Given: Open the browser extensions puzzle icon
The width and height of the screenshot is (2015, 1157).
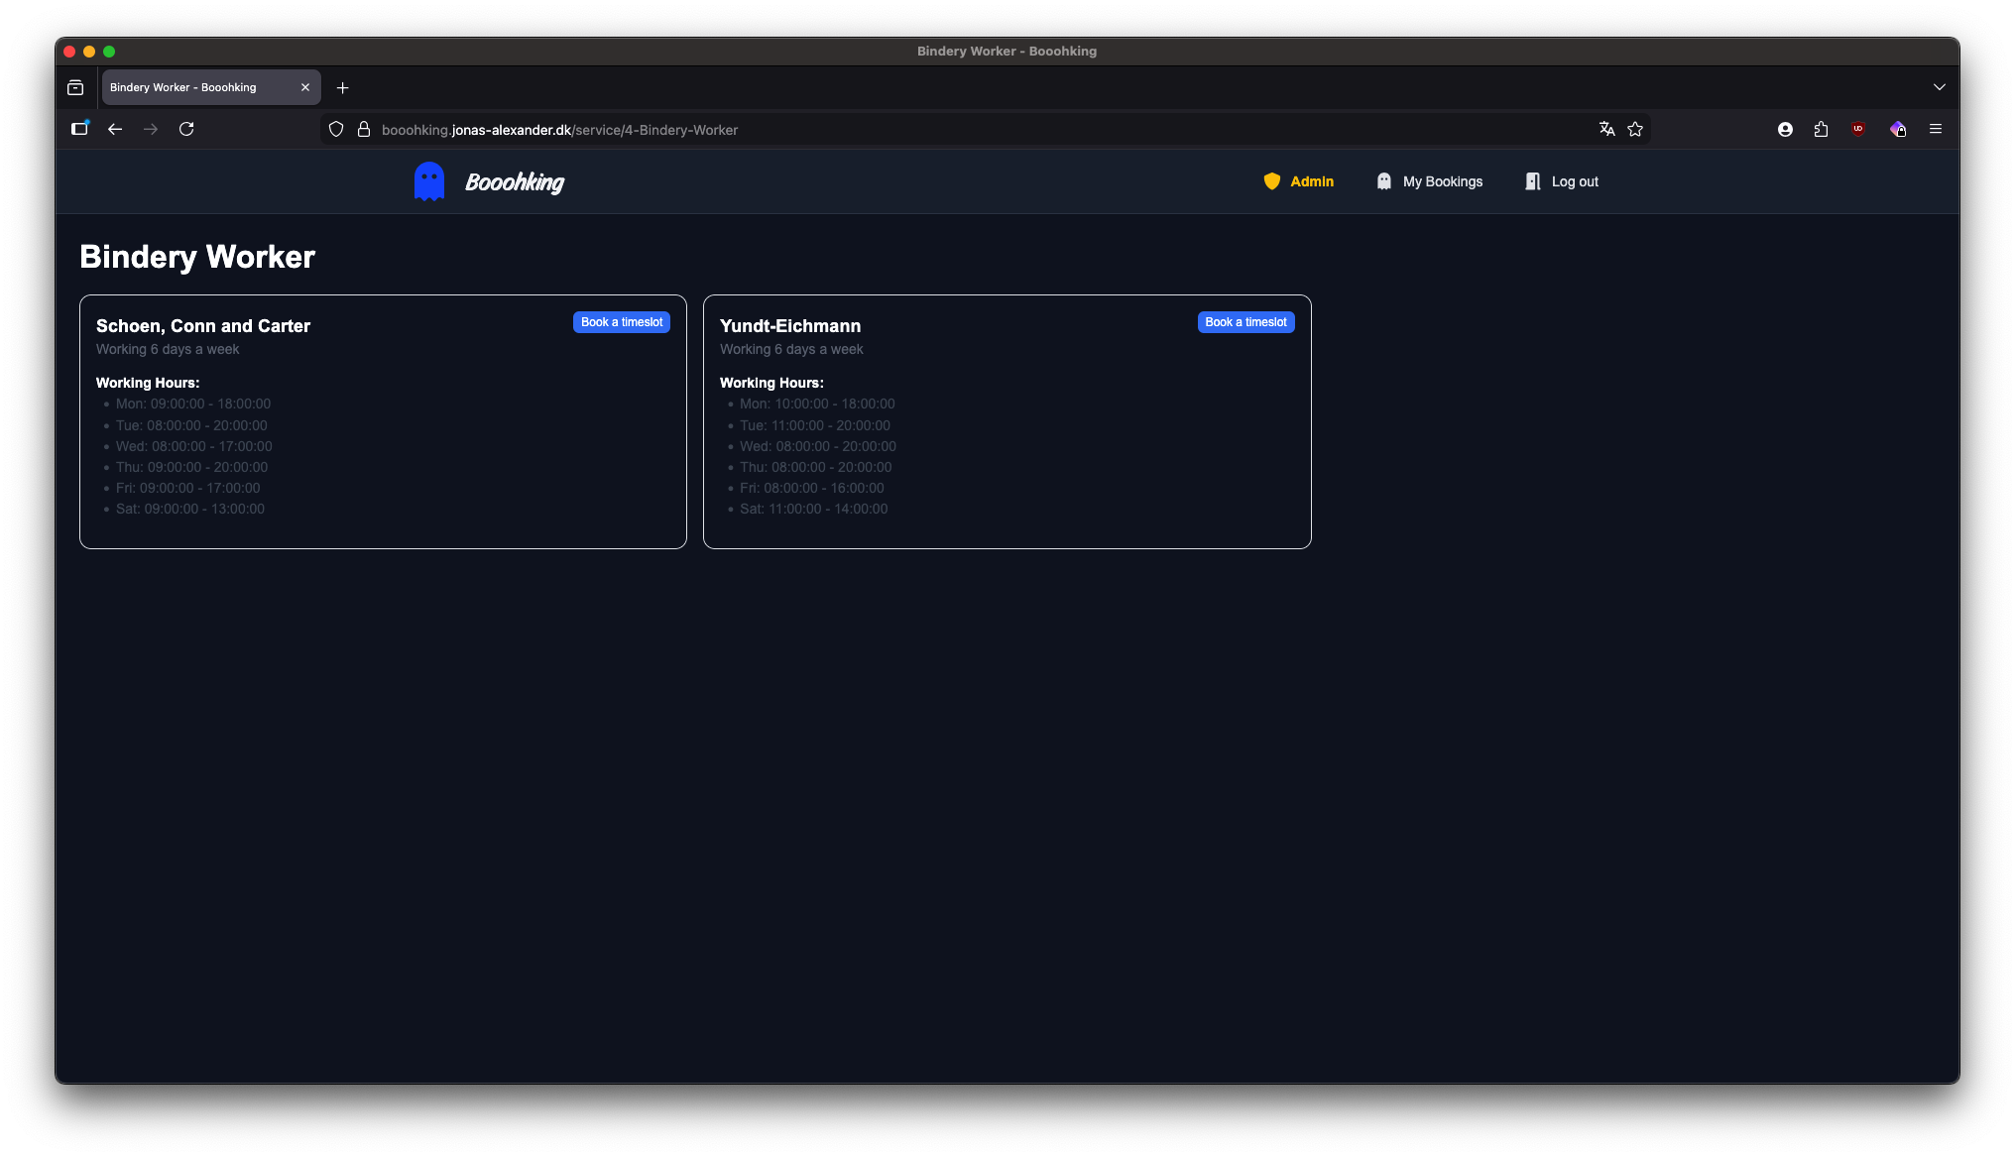Looking at the screenshot, I should (1821, 129).
